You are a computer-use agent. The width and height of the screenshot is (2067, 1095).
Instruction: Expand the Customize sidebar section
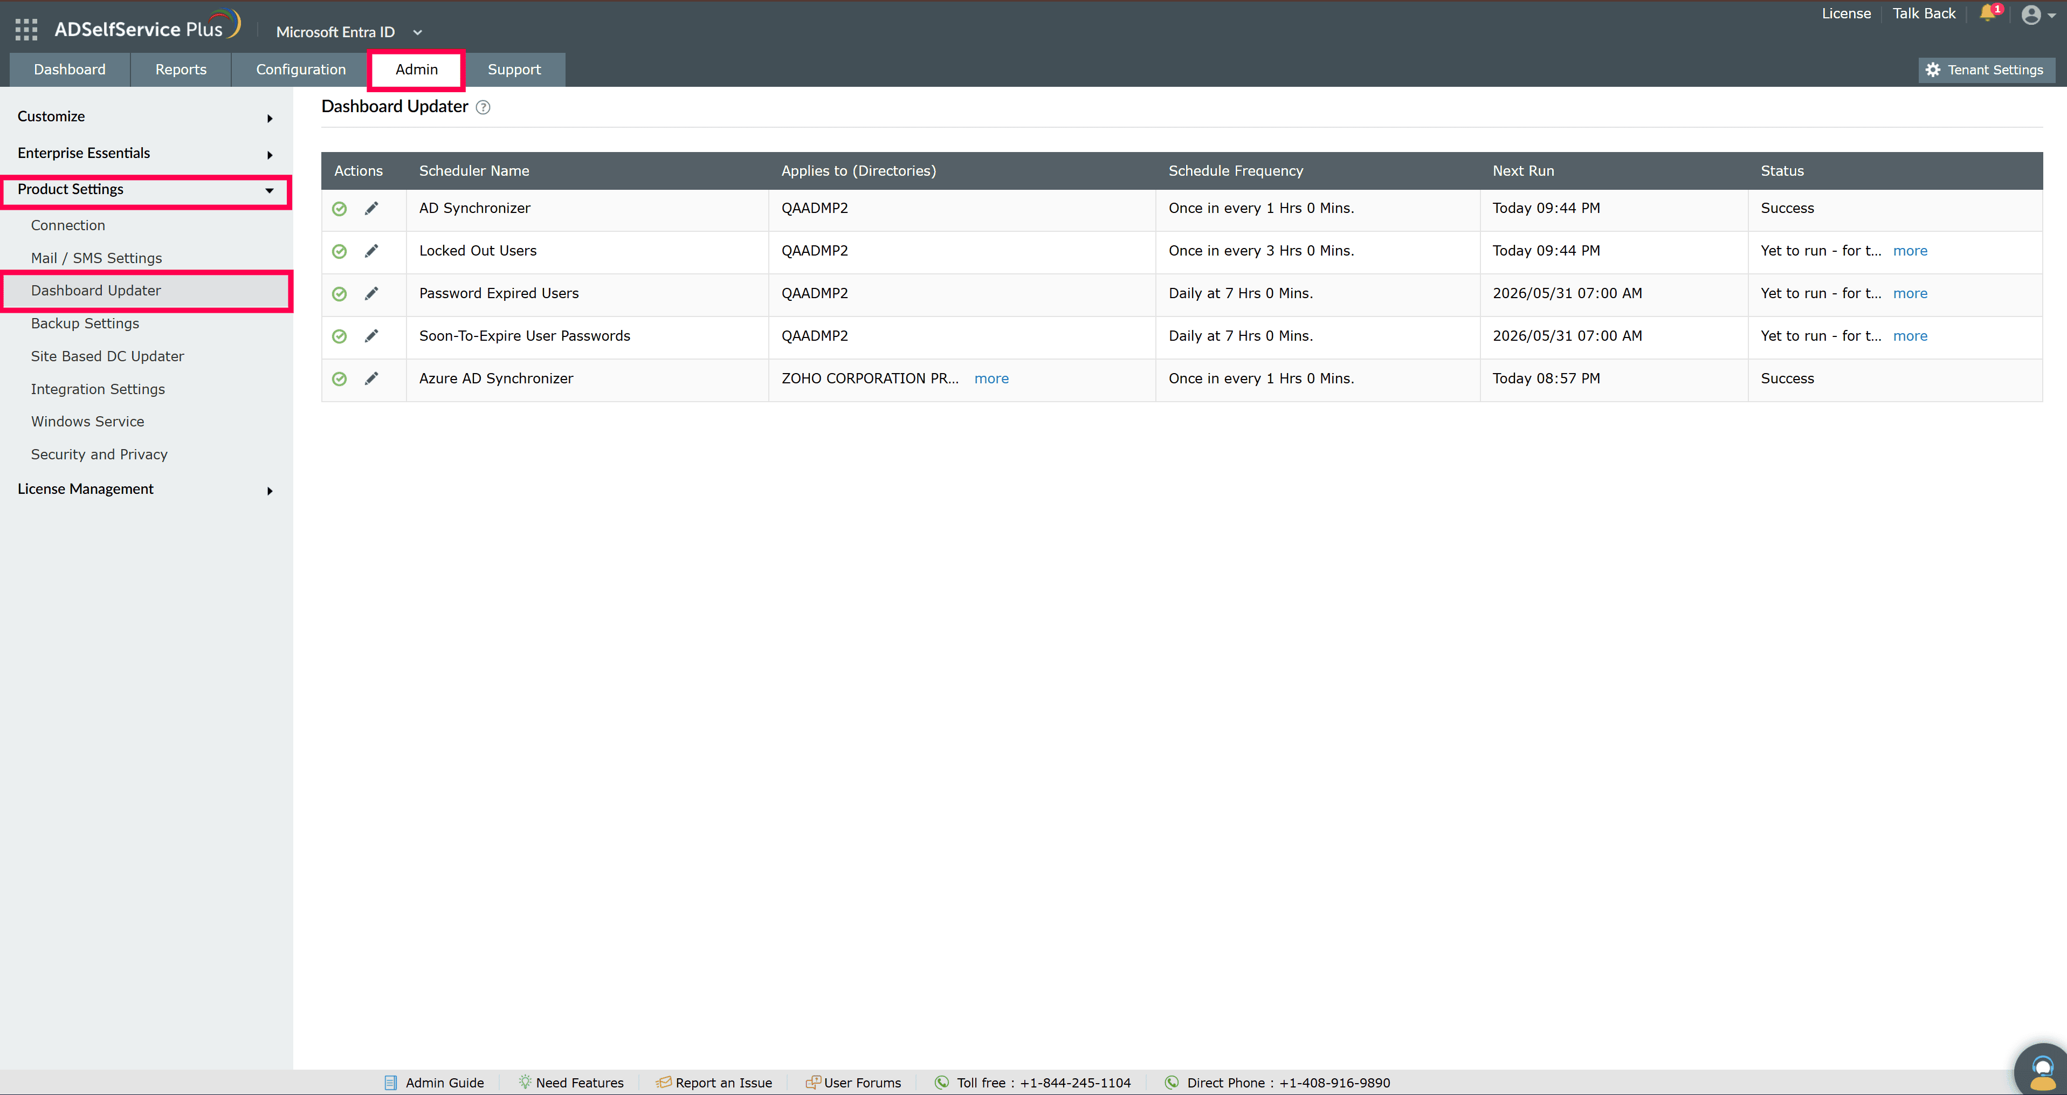(x=146, y=116)
